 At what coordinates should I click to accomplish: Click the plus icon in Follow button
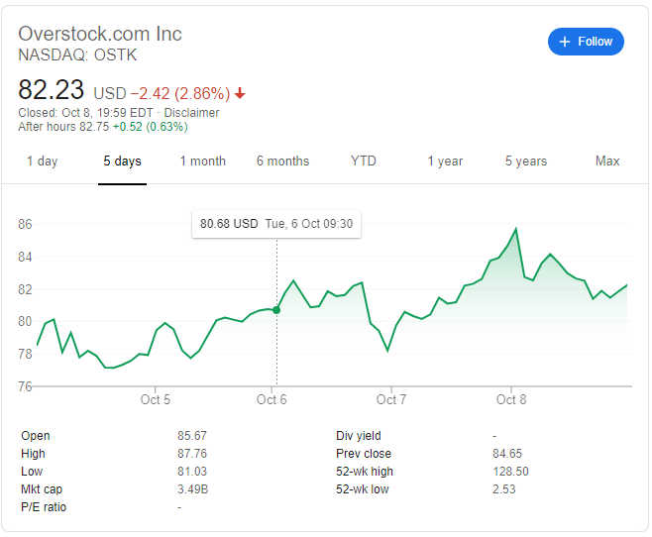(565, 42)
